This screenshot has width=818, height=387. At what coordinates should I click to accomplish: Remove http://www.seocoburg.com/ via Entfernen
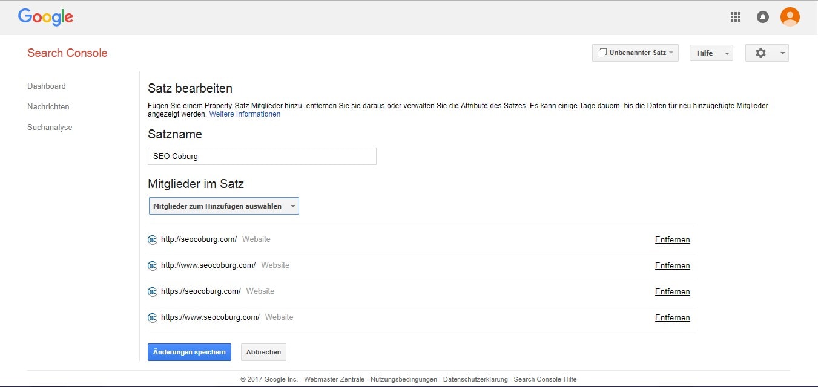pyautogui.click(x=672, y=265)
